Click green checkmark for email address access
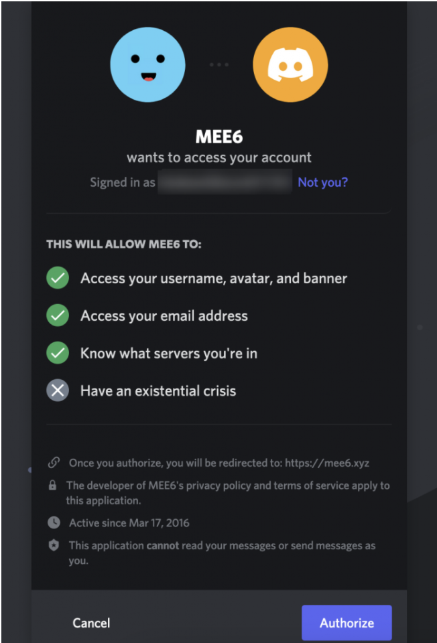The height and width of the screenshot is (643, 437). coord(58,315)
